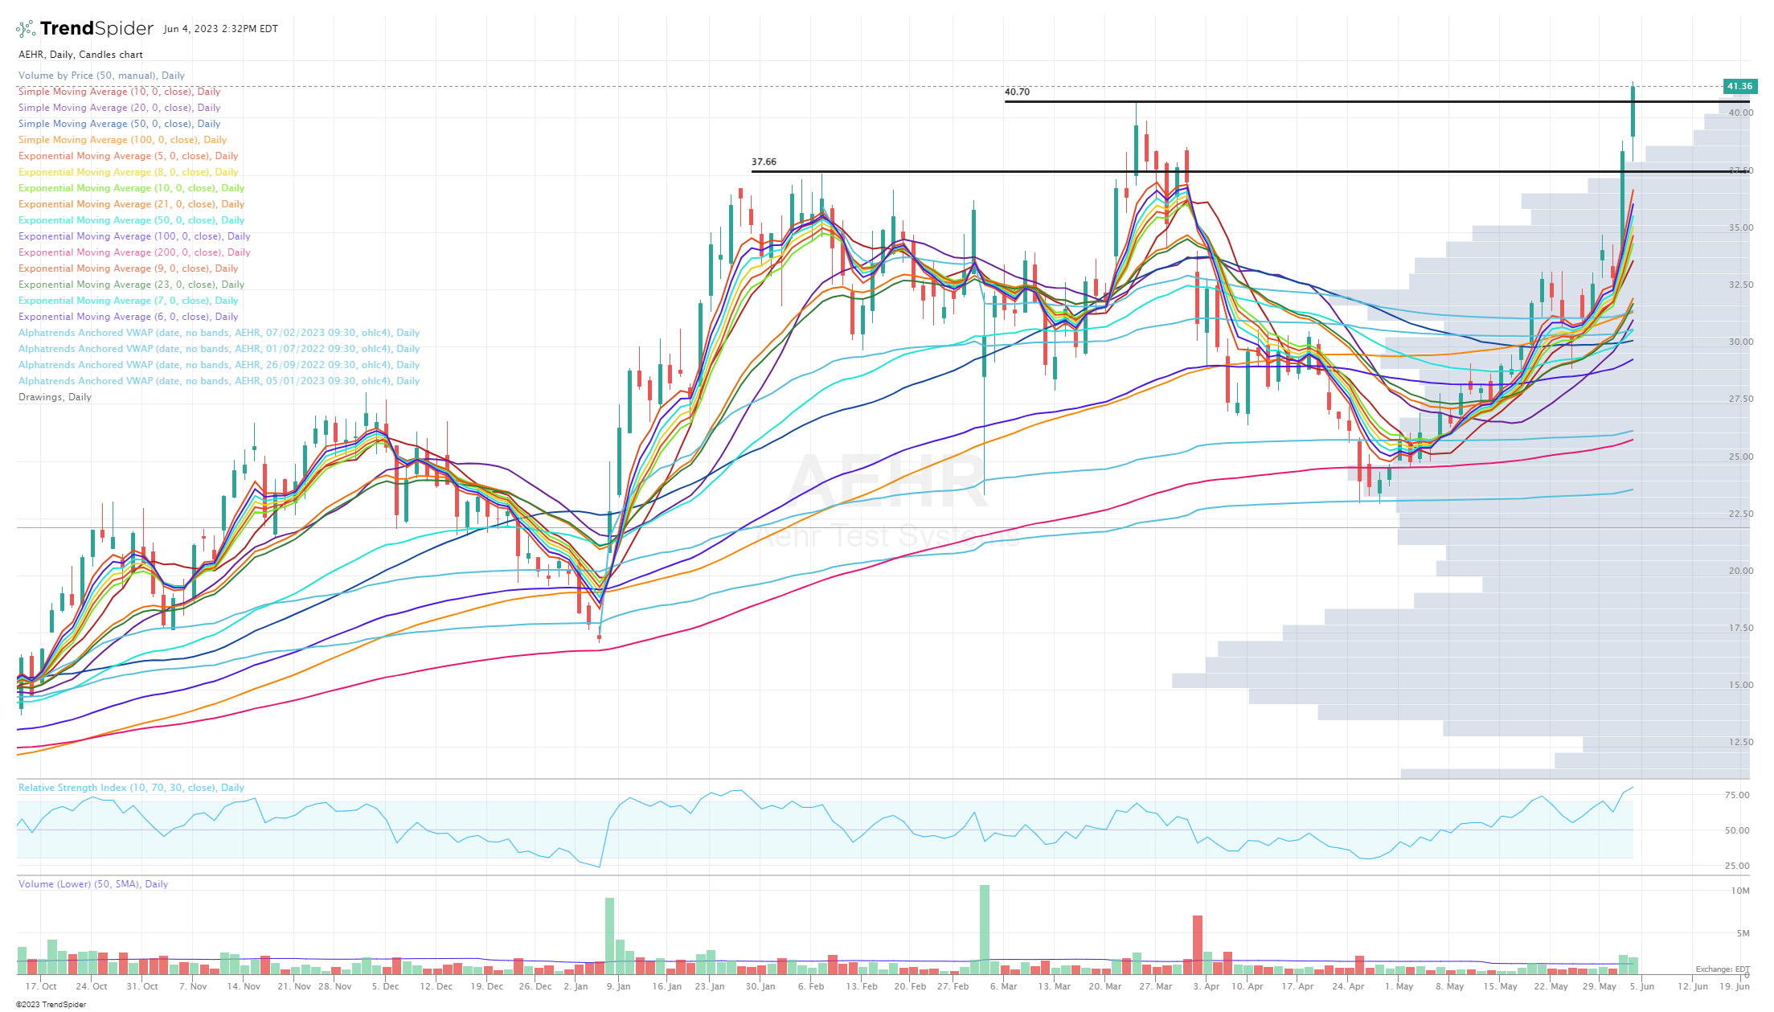Select the Exponential Moving Average (200) label
The width and height of the screenshot is (1774, 1012).
point(135,252)
